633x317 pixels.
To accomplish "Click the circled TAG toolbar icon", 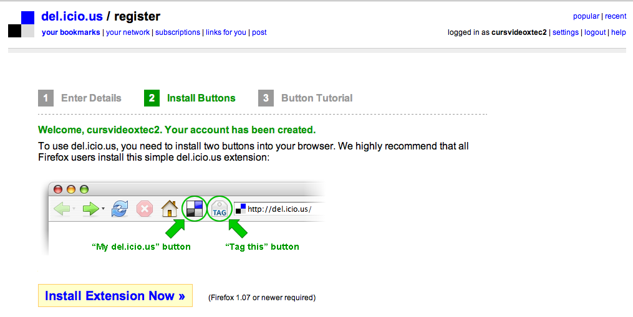I will [x=220, y=209].
